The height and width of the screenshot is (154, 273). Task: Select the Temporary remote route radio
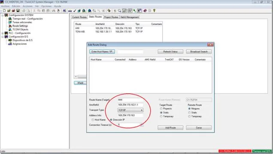pyautogui.click(x=189, y=116)
